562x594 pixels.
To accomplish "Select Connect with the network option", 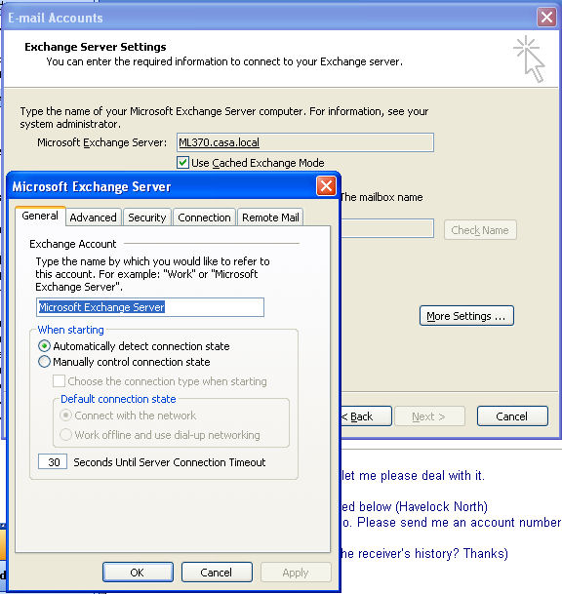I will (x=66, y=416).
